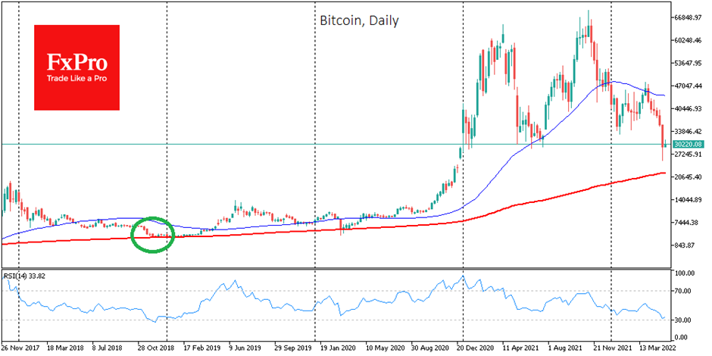The width and height of the screenshot is (712, 356).
Task: Click the green circle annotation on chart
Action: pyautogui.click(x=152, y=234)
